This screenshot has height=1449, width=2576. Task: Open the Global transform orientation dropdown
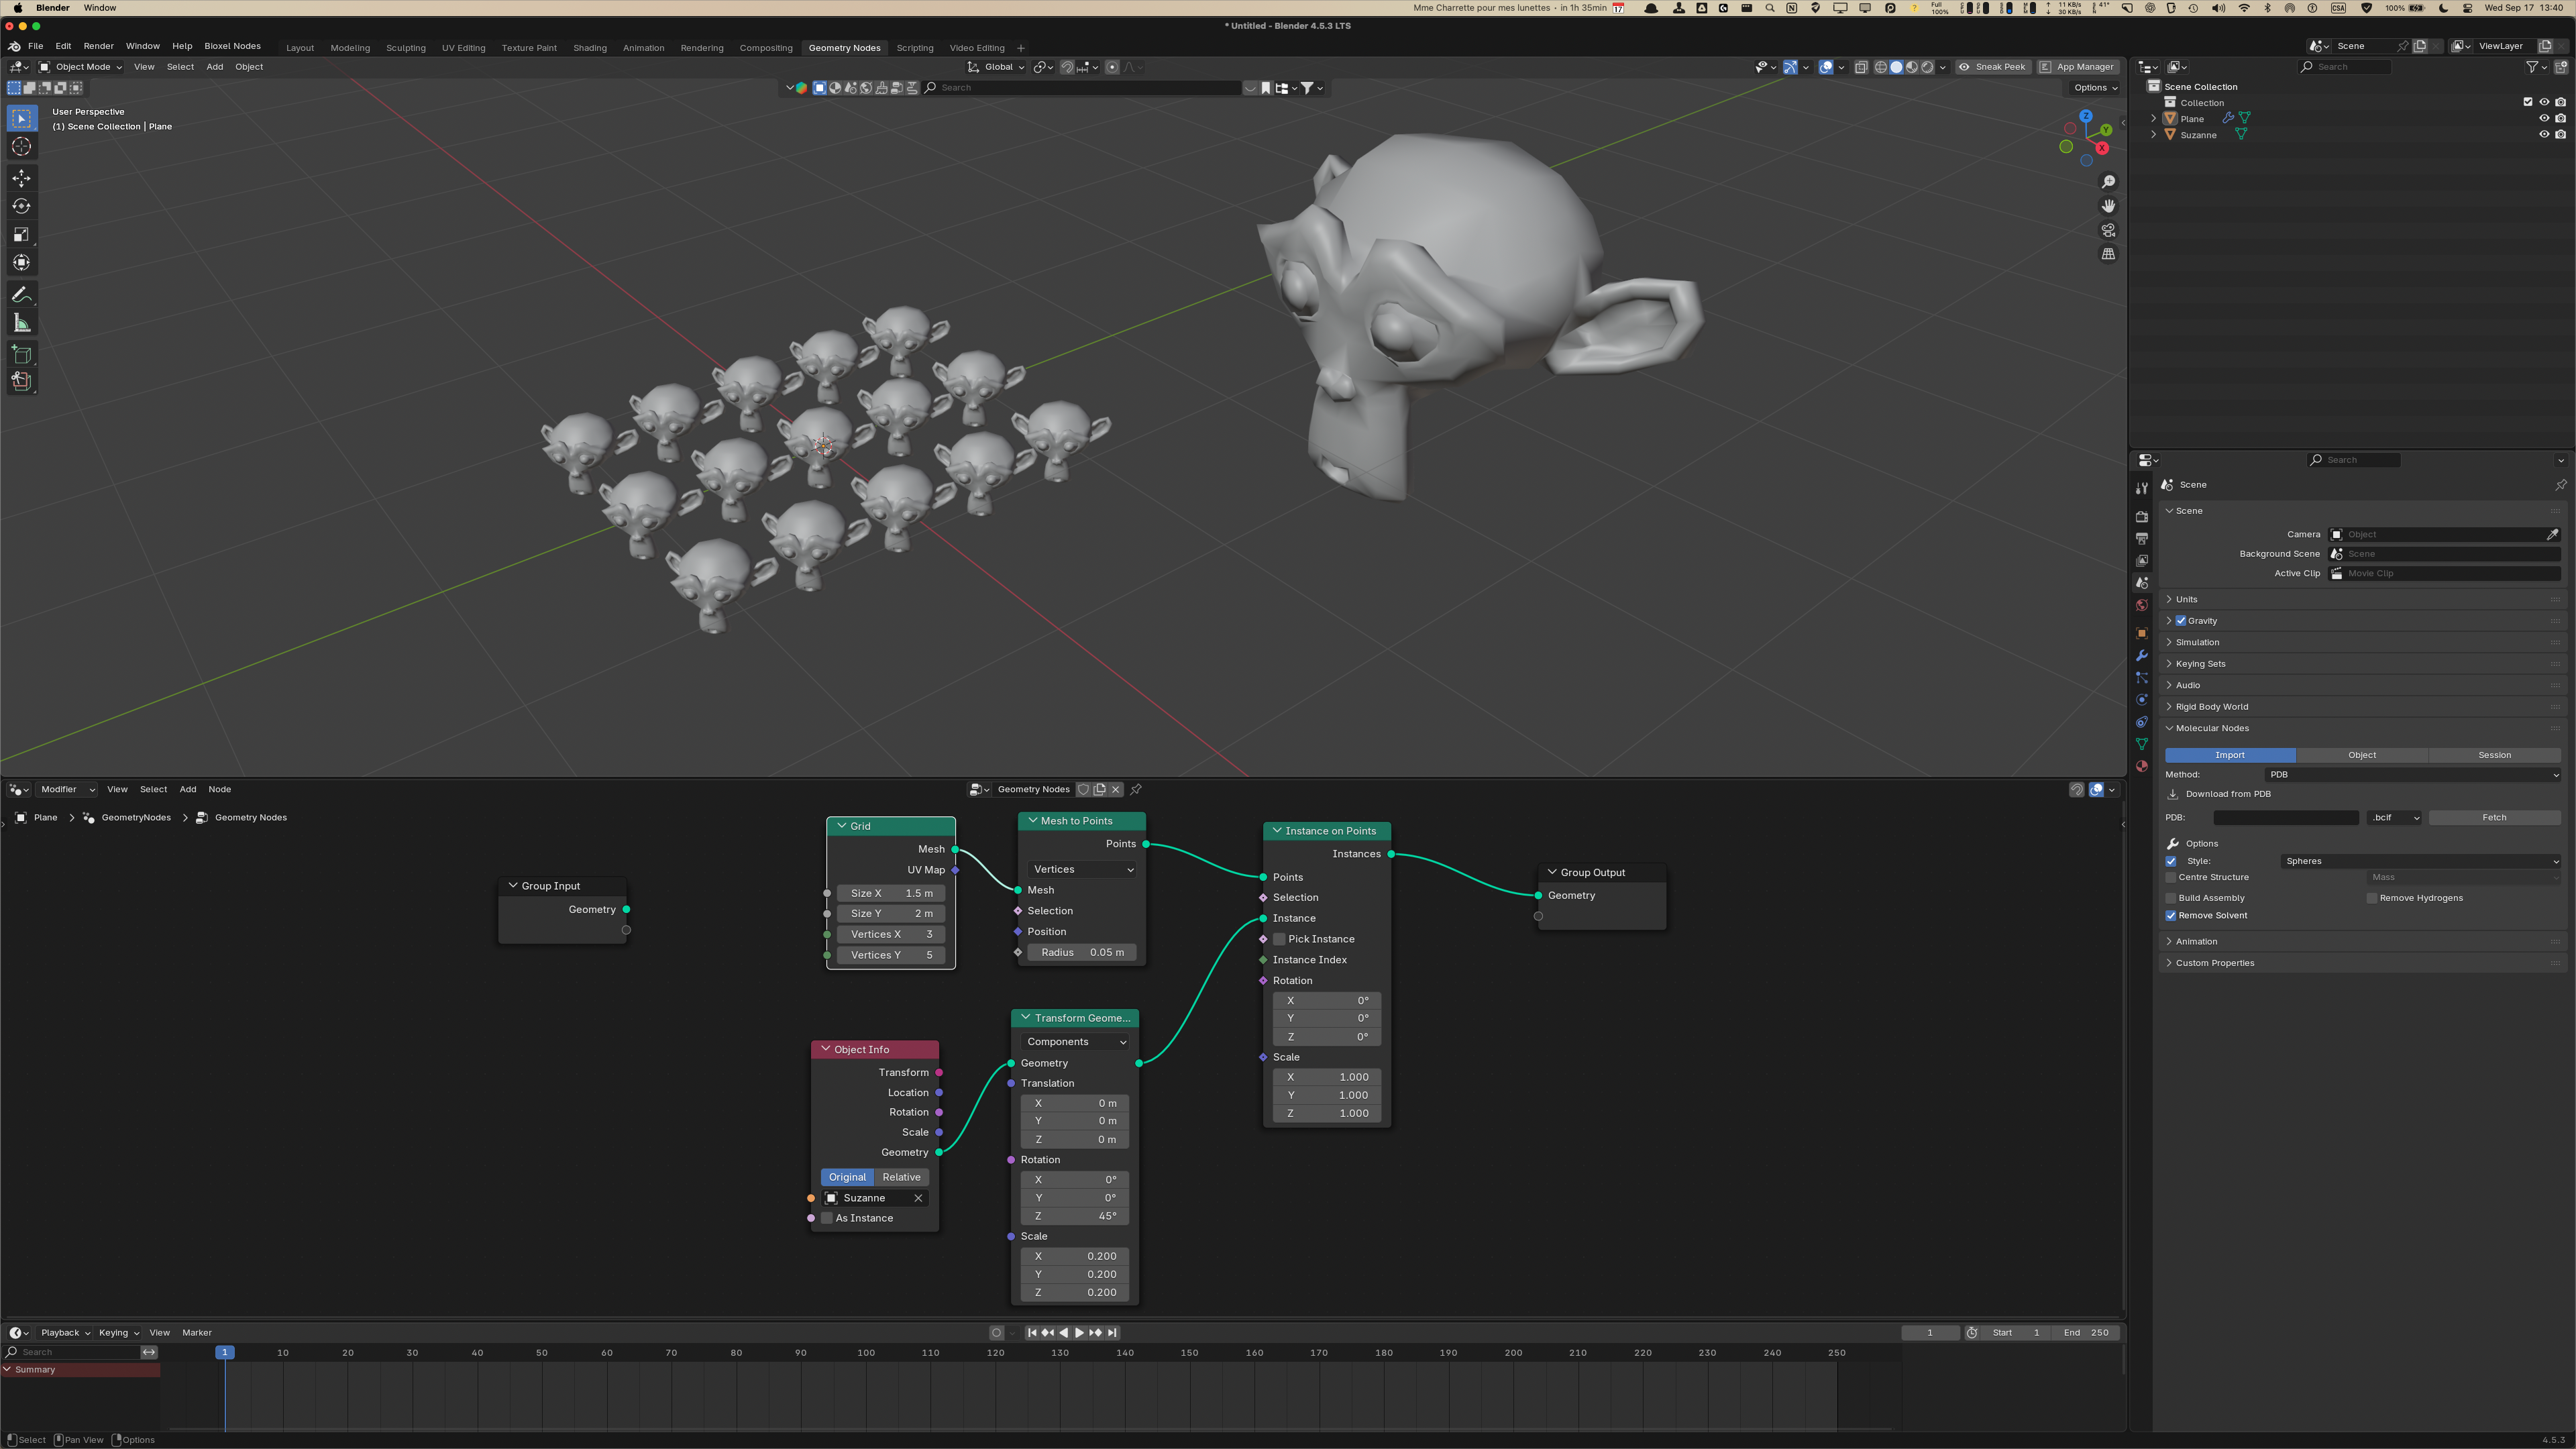click(x=997, y=67)
